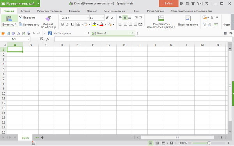Toggle Italic formatting
Viewport: 234px width, 146px height.
67,24
